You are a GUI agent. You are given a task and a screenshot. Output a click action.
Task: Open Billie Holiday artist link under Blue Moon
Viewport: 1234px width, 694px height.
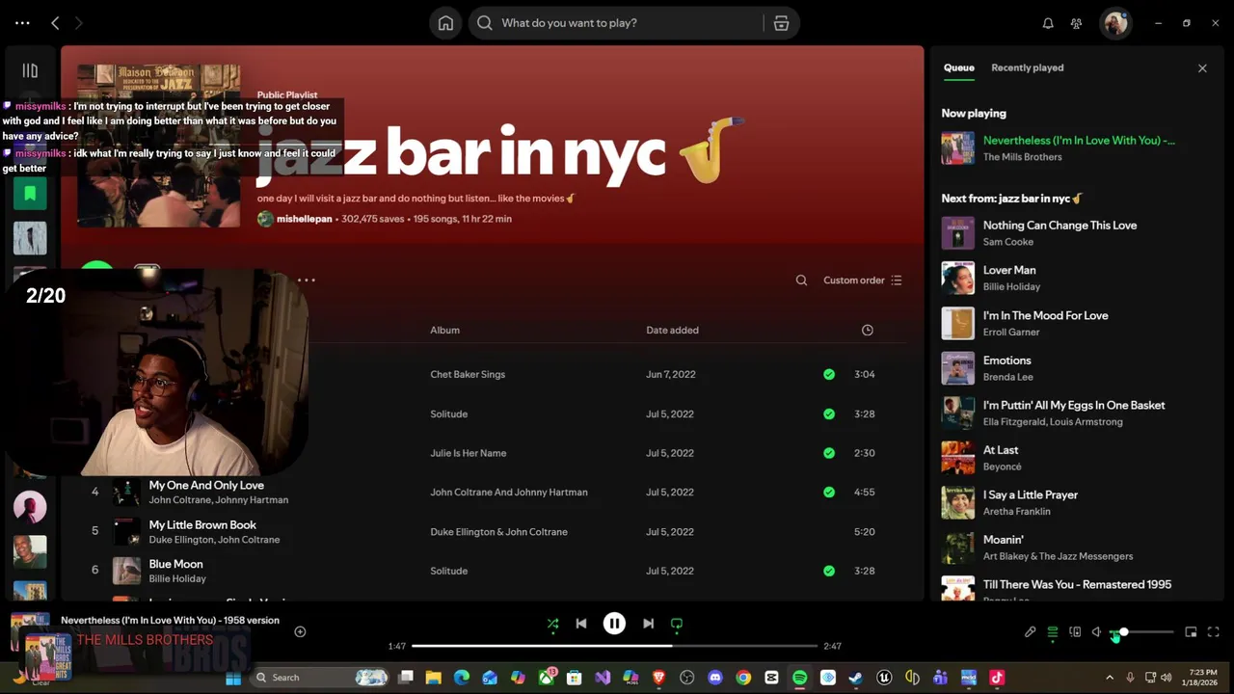pyautogui.click(x=177, y=579)
